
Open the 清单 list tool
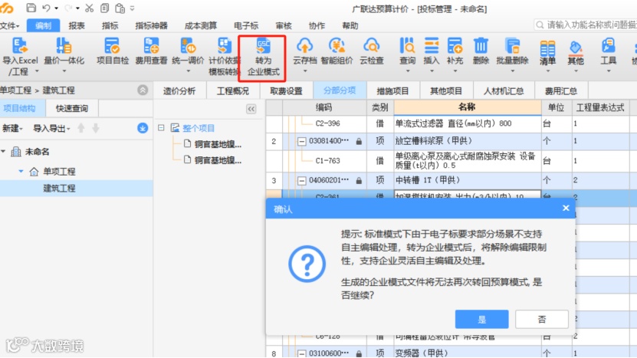point(547,56)
